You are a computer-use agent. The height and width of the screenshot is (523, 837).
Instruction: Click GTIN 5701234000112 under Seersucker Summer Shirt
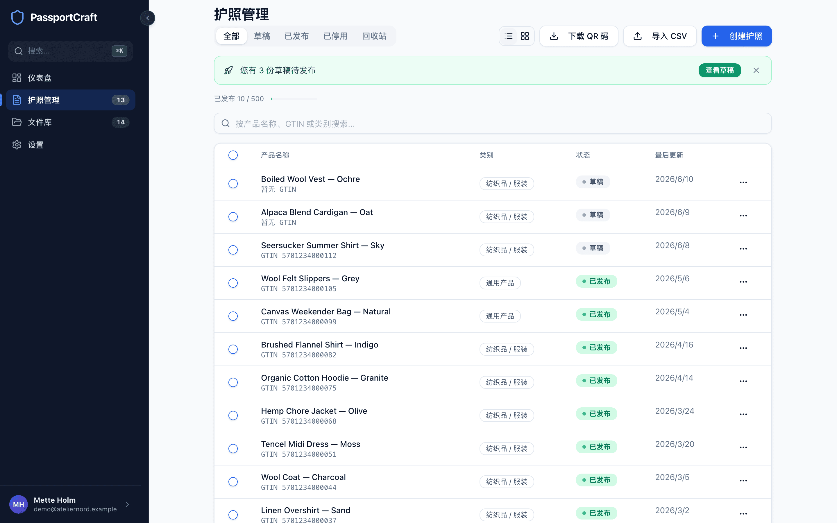tap(298, 256)
